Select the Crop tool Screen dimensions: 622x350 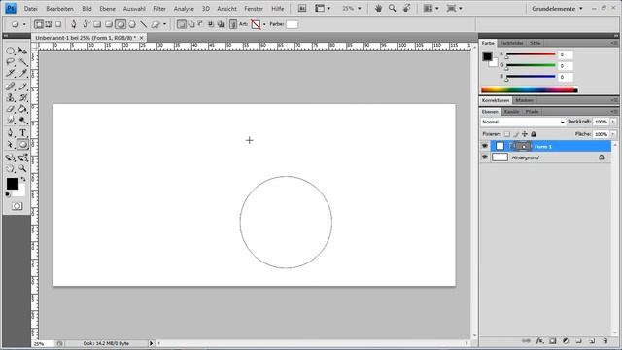pyautogui.click(x=11, y=73)
